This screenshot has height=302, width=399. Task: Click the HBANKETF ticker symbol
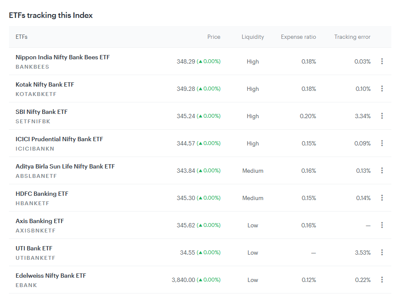coord(32,203)
